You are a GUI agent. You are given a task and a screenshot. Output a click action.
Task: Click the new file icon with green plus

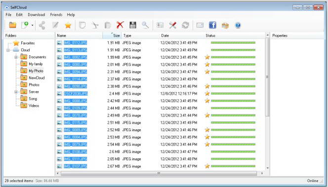(x=25, y=25)
